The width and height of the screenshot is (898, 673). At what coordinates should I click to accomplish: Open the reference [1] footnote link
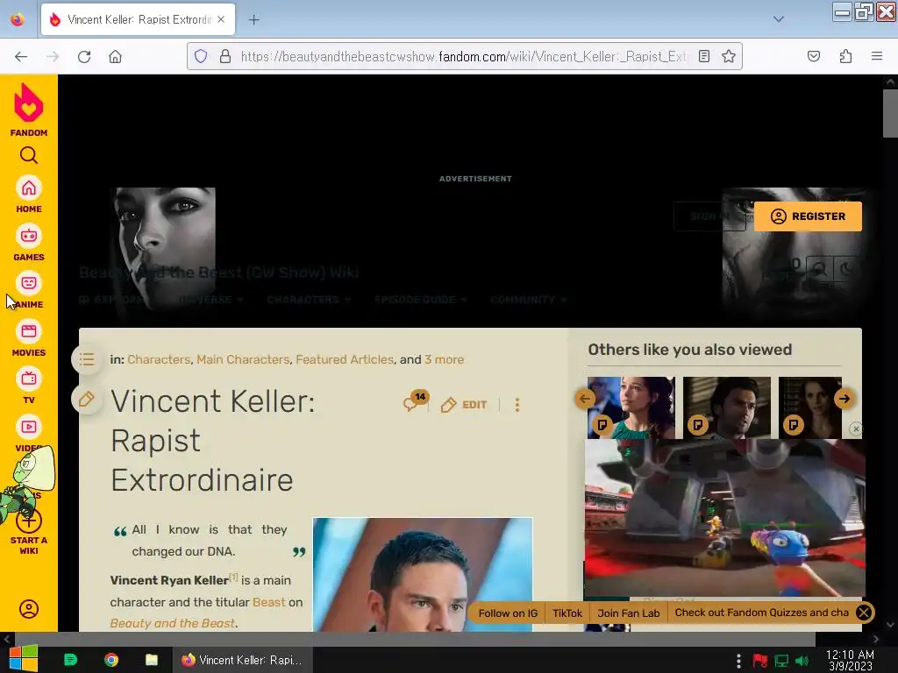point(233,577)
